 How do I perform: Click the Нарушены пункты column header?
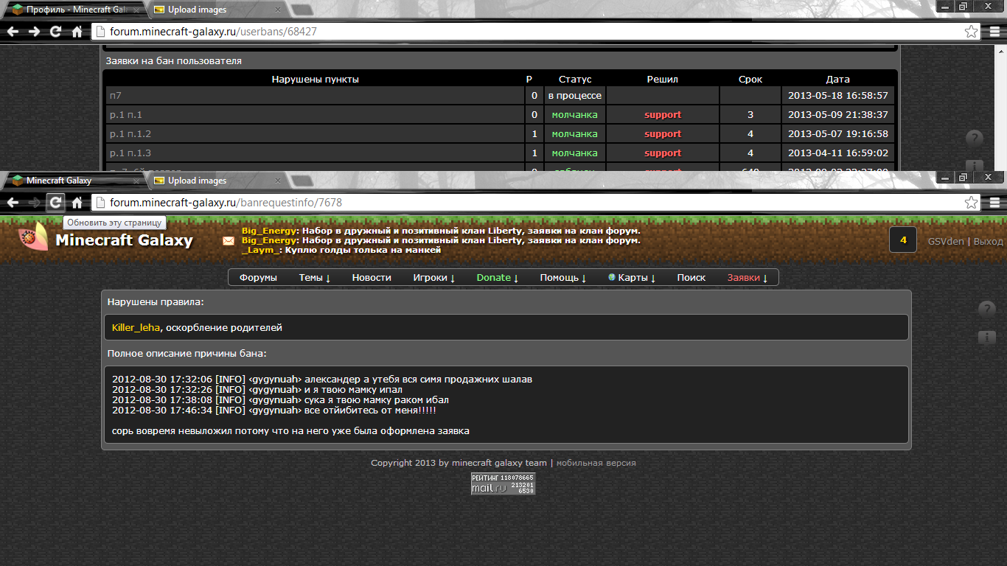point(316,79)
